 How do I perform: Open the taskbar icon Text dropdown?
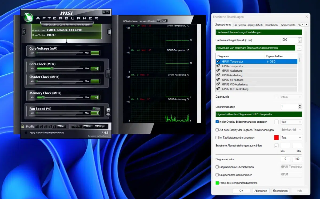pos(291,138)
